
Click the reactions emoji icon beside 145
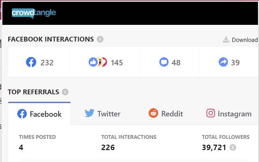click(98, 62)
